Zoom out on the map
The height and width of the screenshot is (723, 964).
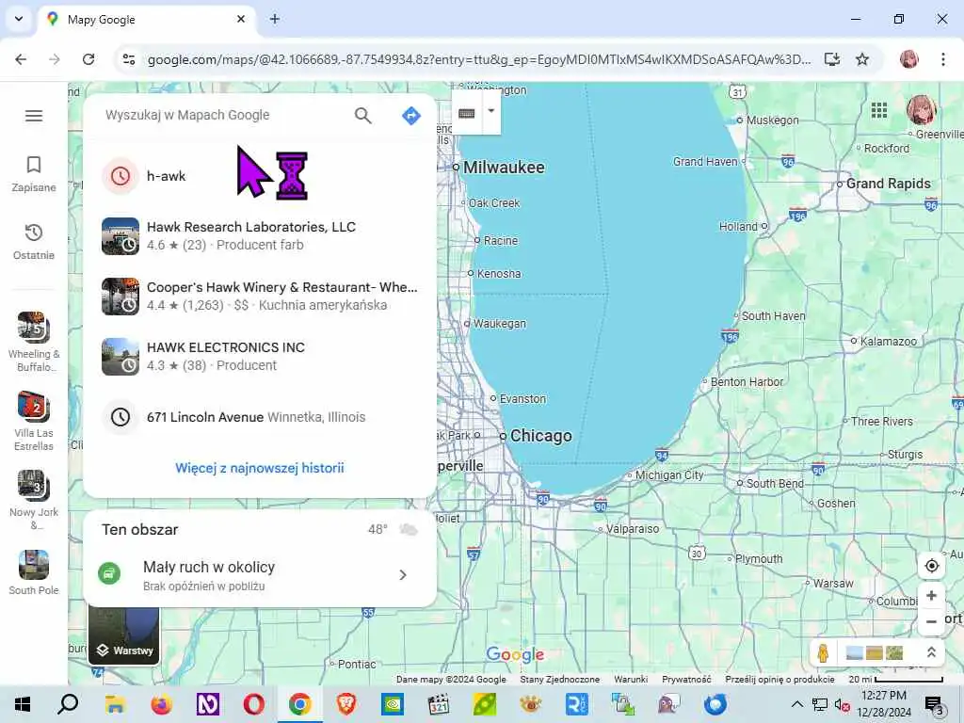pyautogui.click(x=931, y=621)
